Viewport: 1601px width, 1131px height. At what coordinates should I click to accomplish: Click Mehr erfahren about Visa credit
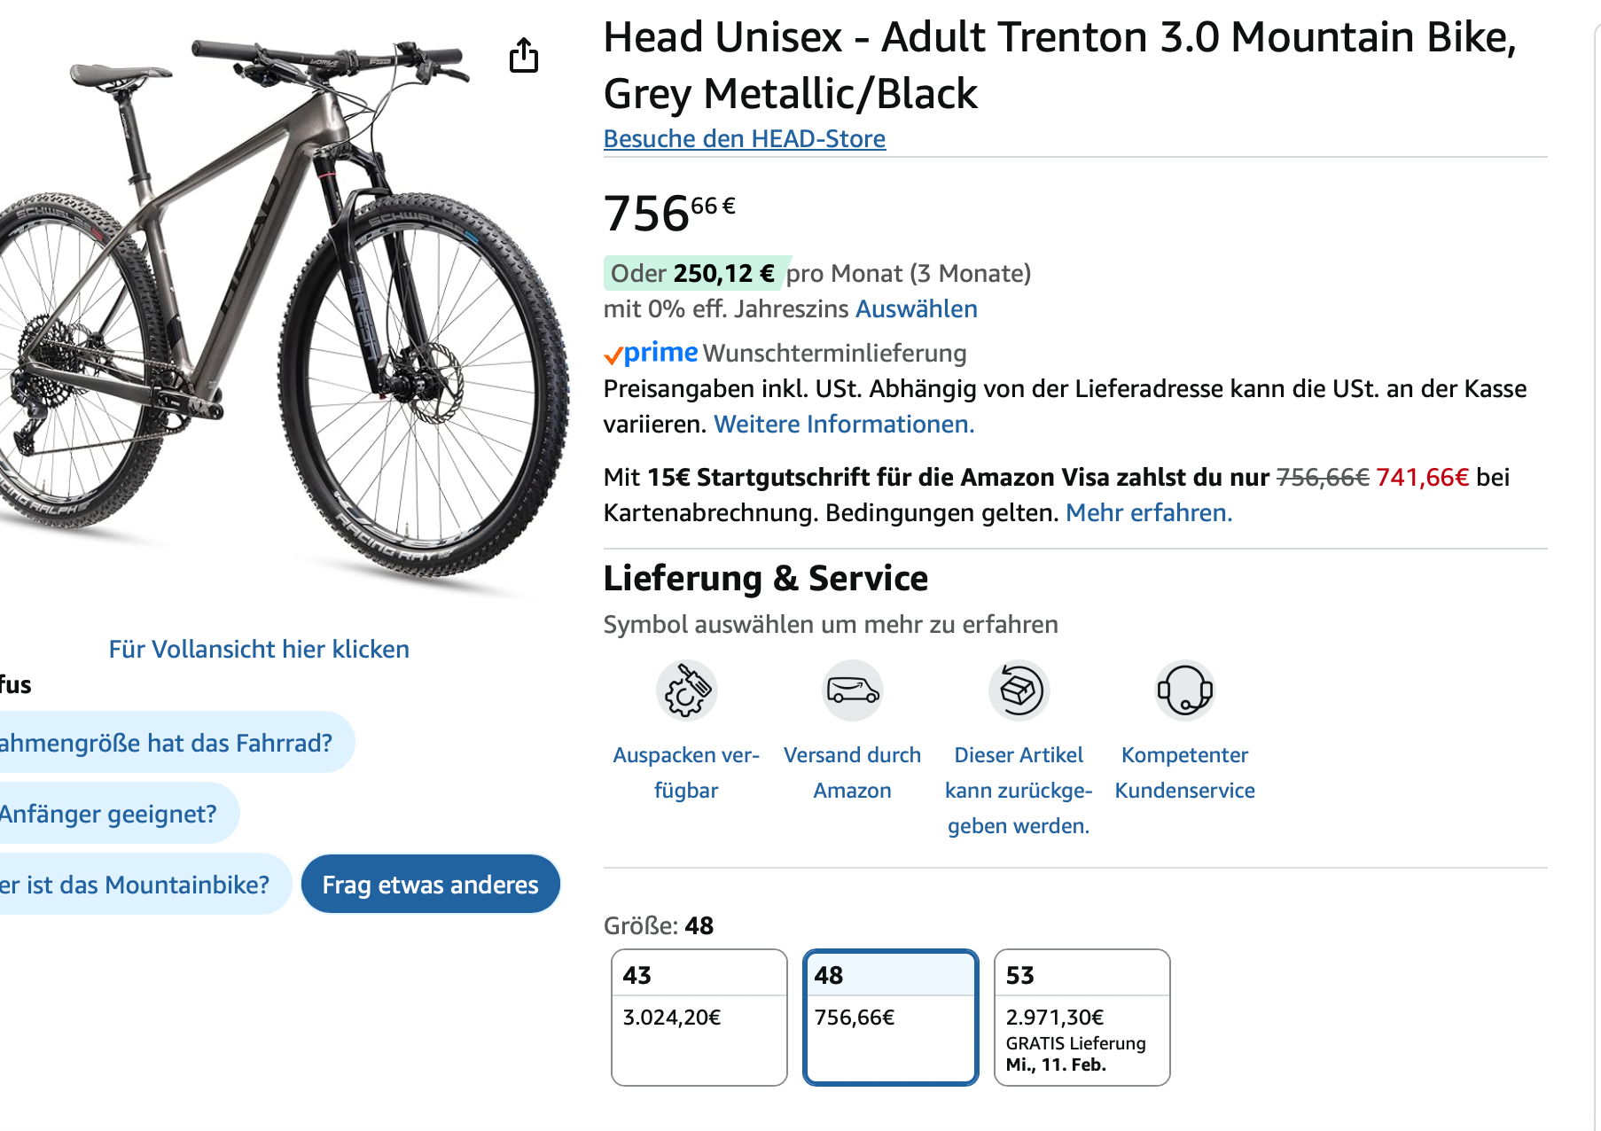[x=1148, y=513]
